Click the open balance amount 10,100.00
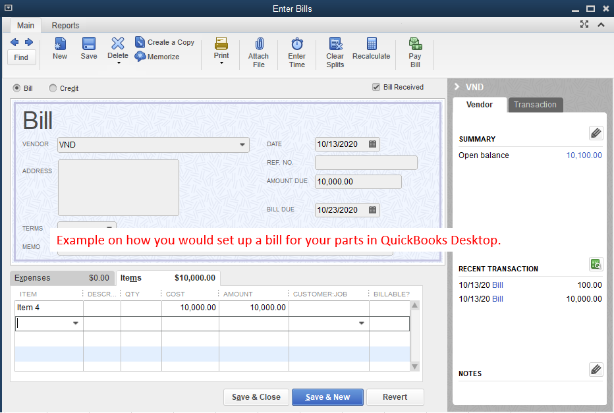Image resolution: width=614 pixels, height=413 pixels. tap(584, 155)
